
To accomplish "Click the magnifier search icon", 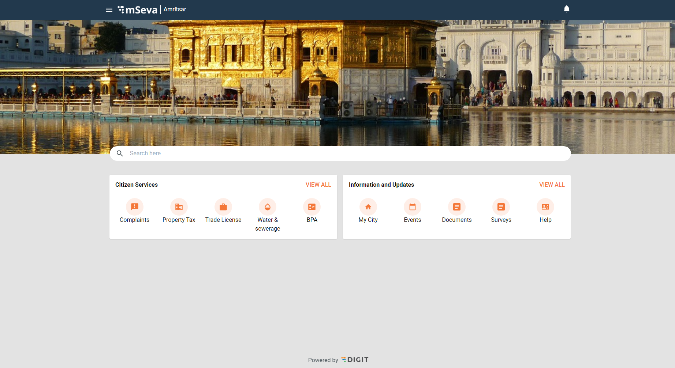I will (120, 153).
